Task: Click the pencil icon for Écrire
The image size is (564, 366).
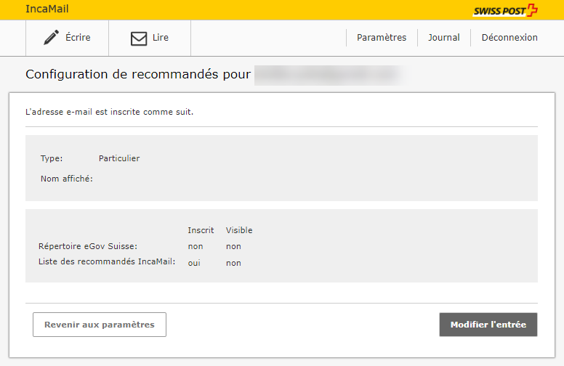Action: pos(51,38)
